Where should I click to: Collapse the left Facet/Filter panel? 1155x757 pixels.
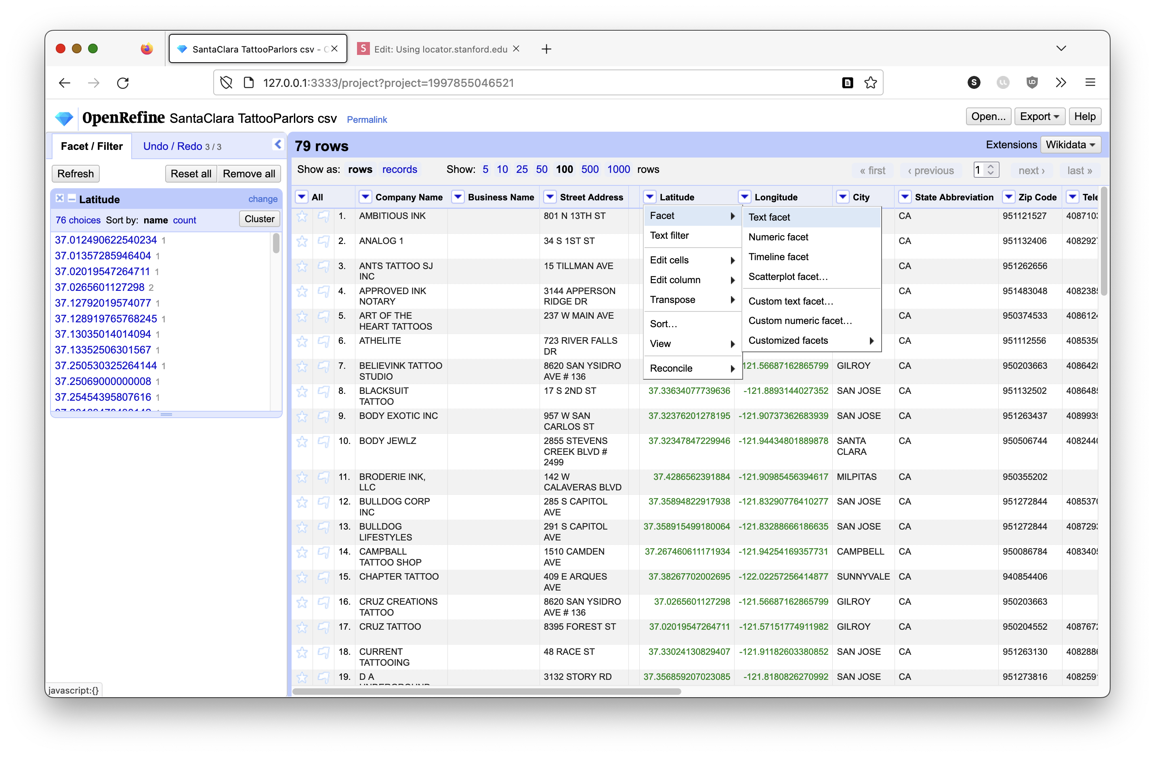[277, 144]
